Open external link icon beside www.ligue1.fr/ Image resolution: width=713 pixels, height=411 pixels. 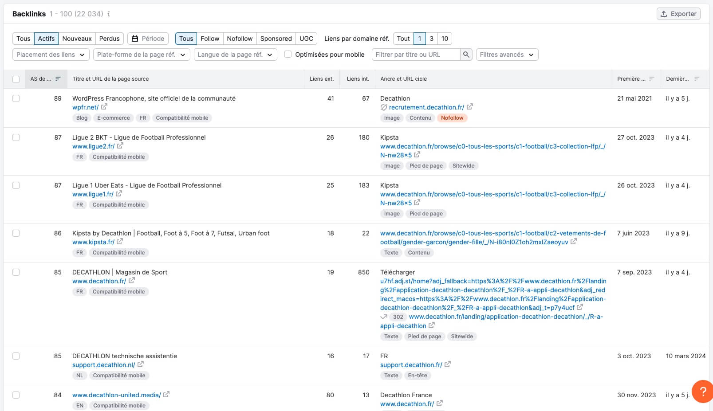119,194
